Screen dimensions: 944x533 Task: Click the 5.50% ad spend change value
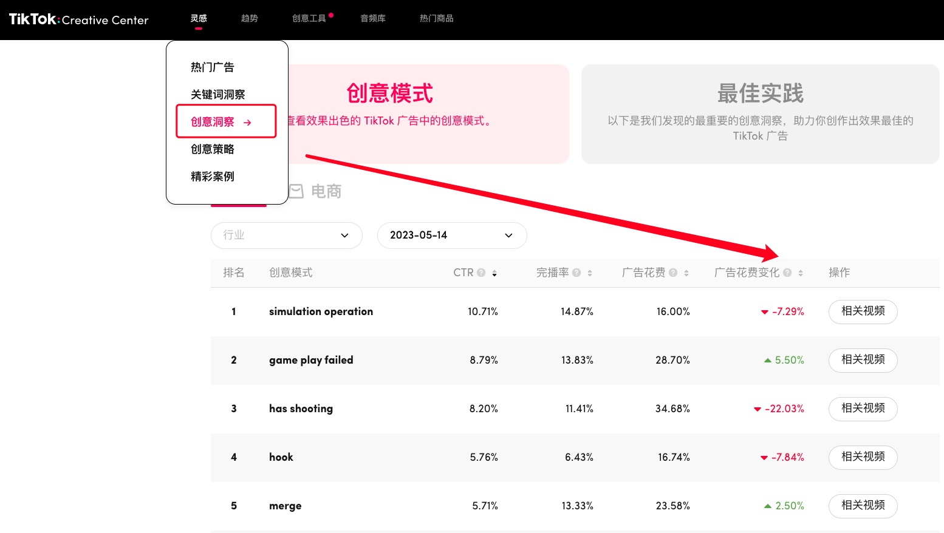(789, 360)
